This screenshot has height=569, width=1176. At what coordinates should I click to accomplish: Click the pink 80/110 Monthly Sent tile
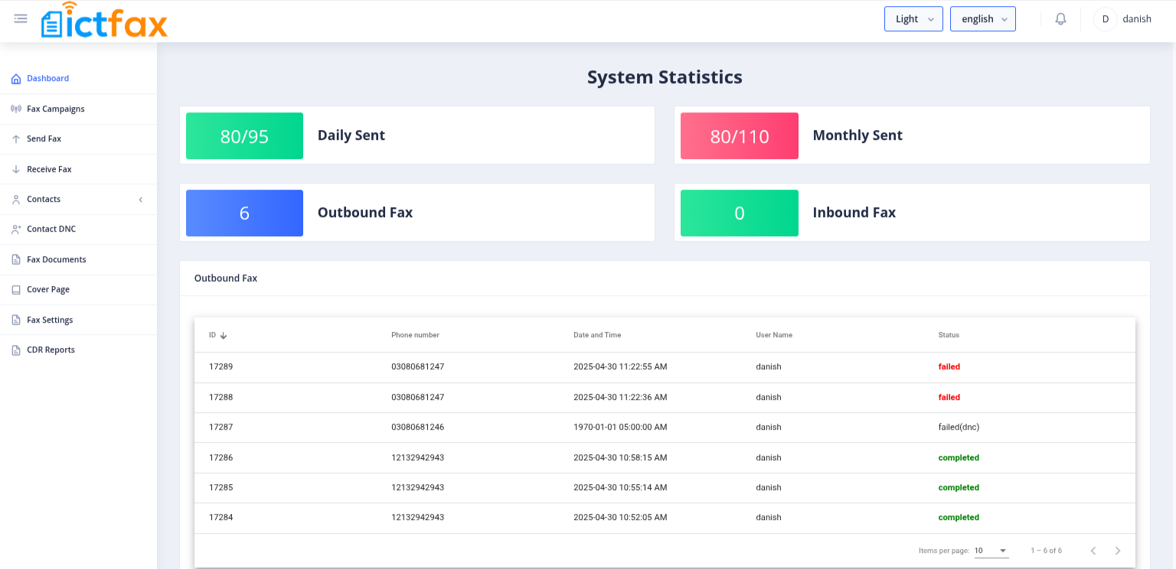point(740,136)
